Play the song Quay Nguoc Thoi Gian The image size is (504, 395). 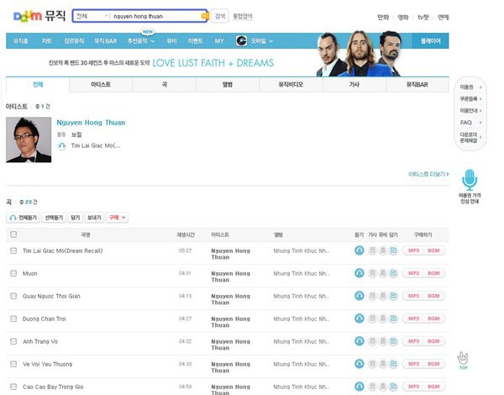pyautogui.click(x=359, y=296)
